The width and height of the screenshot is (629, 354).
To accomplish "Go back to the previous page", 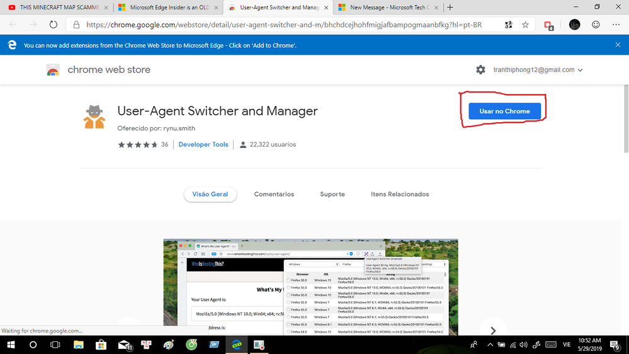I will [13, 25].
